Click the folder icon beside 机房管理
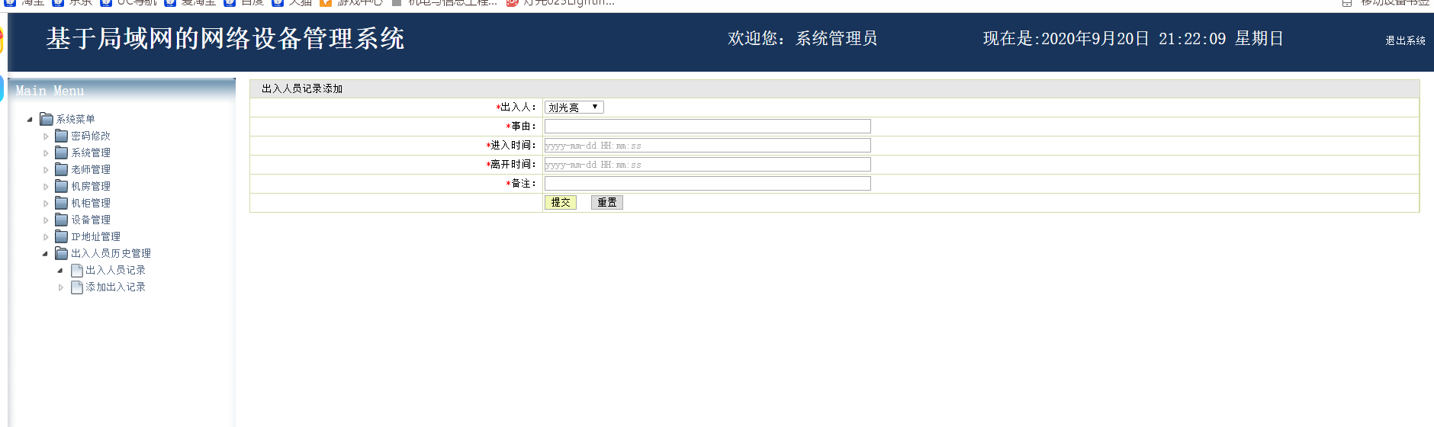The height and width of the screenshot is (427, 1434). point(62,186)
